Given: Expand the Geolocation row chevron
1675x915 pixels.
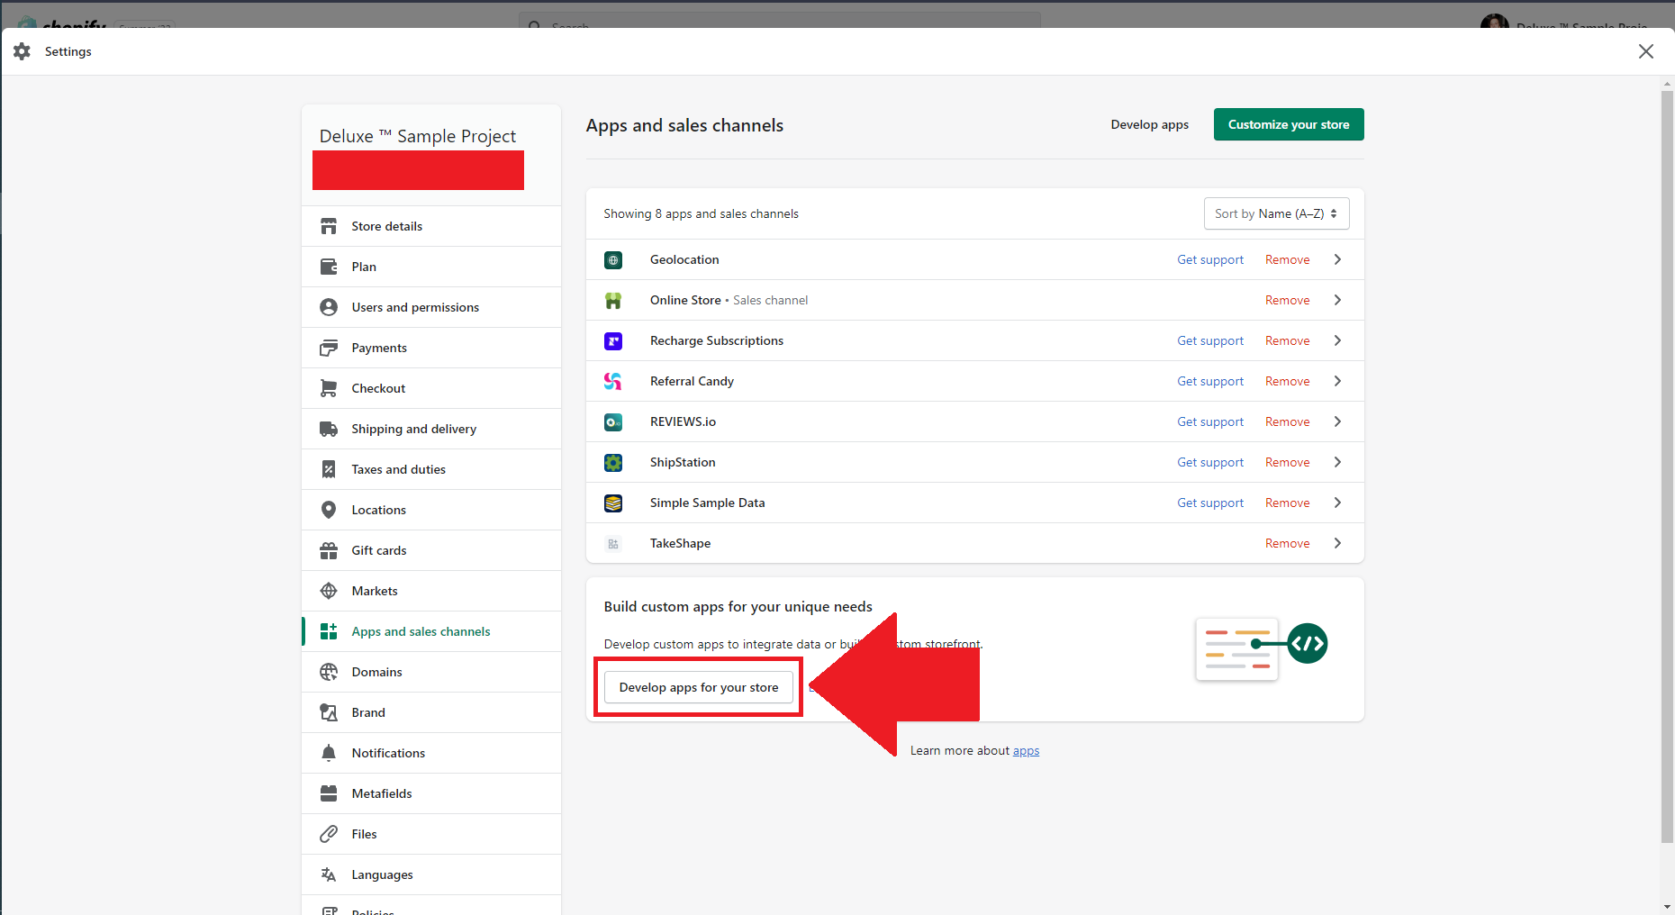Looking at the screenshot, I should tap(1337, 259).
